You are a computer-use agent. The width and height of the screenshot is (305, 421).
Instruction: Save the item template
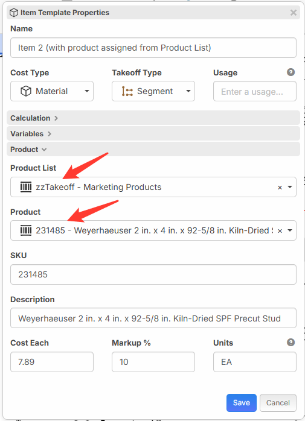(241, 403)
